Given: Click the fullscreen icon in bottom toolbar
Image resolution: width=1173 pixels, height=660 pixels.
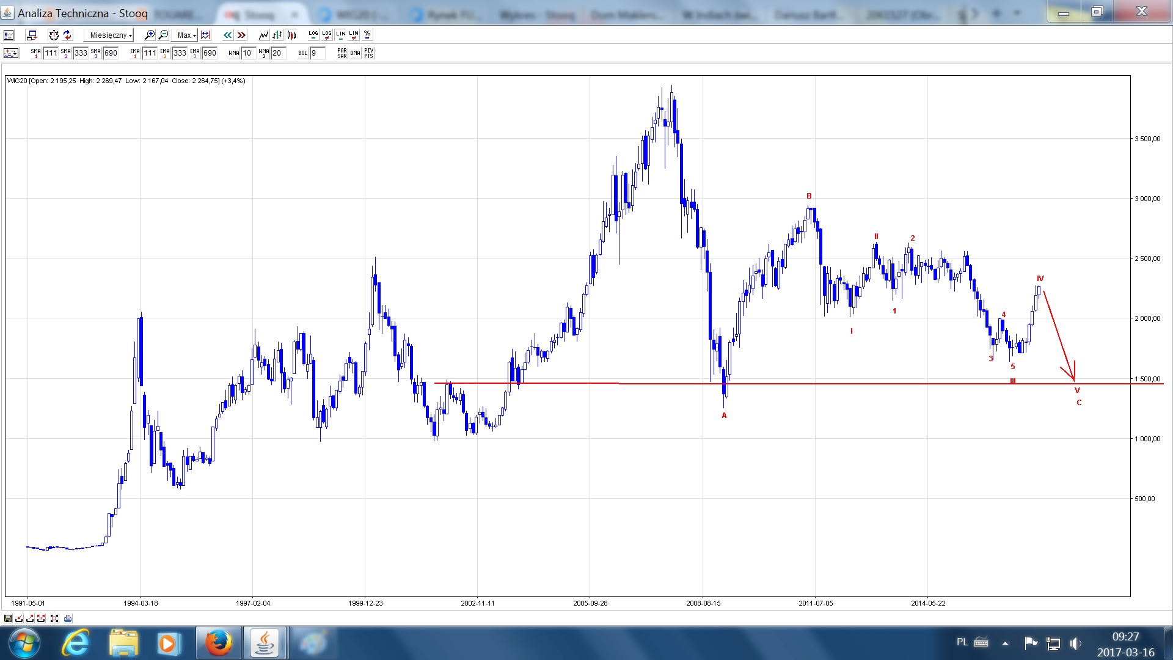Looking at the screenshot, I should pyautogui.click(x=54, y=618).
